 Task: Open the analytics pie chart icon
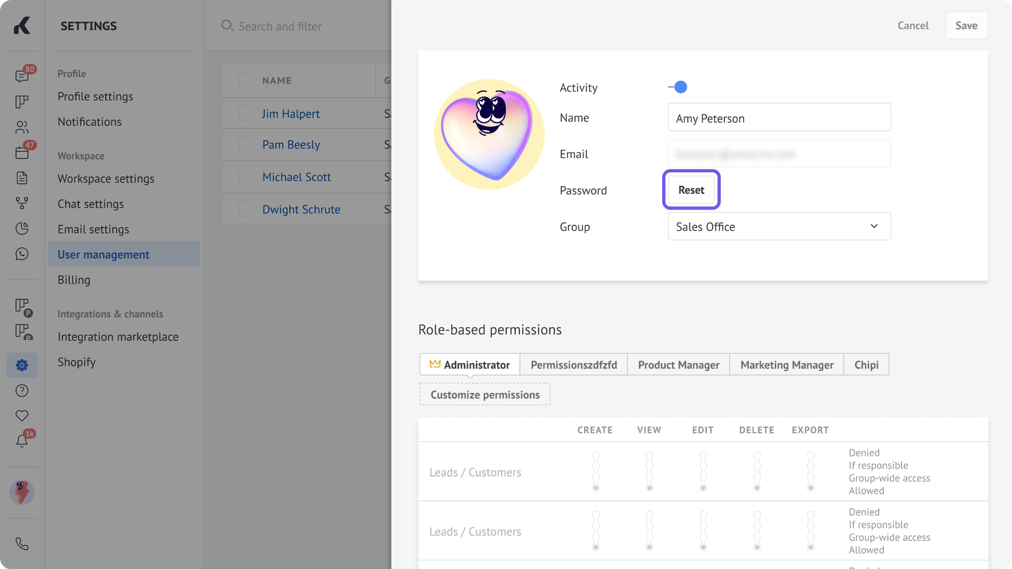(22, 228)
